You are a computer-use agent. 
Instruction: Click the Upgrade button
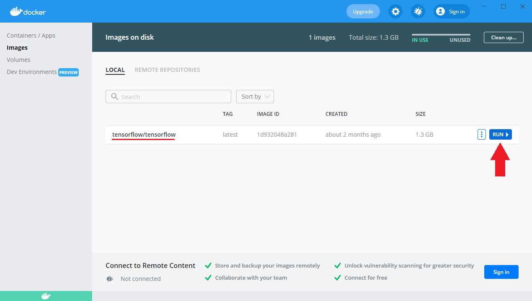[363, 11]
